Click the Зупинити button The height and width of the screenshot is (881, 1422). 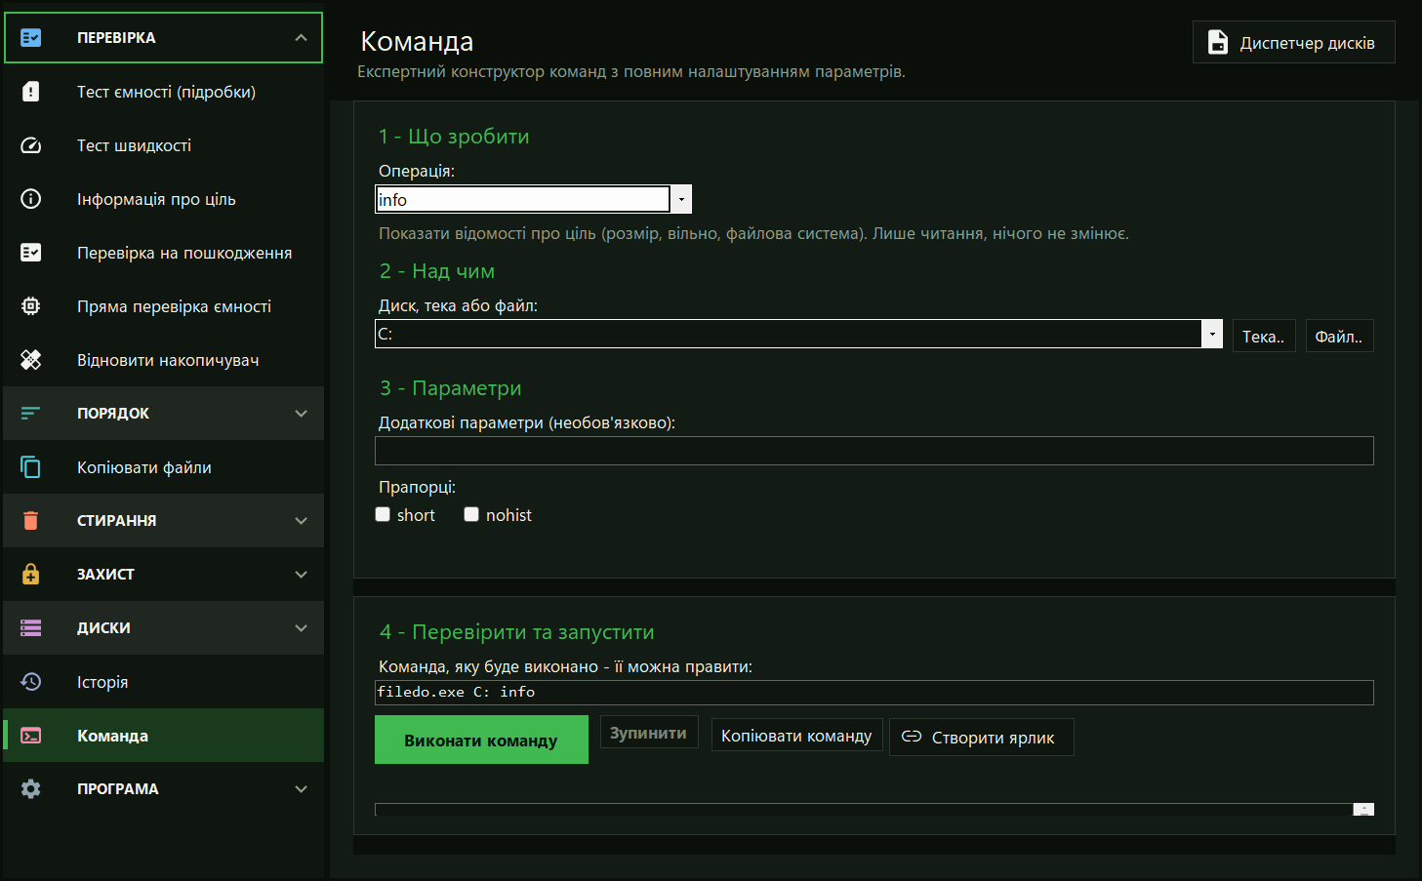649,733
